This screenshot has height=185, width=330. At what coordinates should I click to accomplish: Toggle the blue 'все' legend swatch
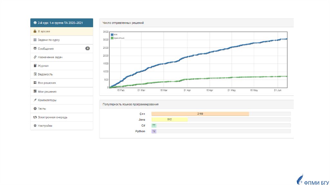coord(112,34)
